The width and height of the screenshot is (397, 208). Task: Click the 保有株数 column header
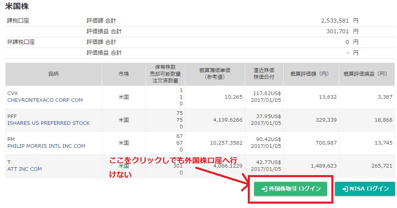(165, 74)
